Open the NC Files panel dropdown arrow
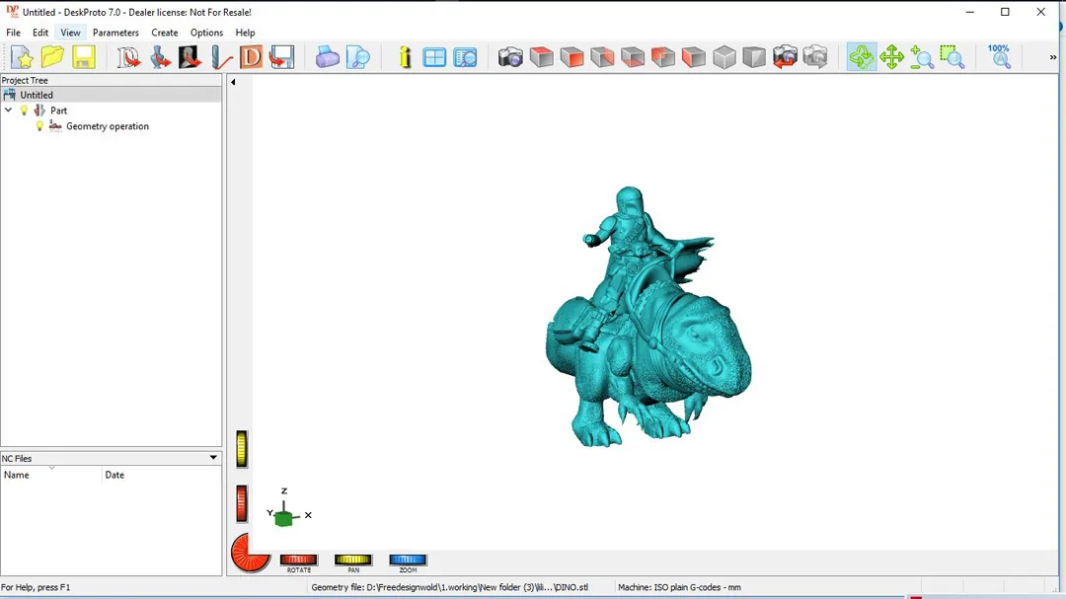Screen dimensions: 1066x599 click(x=213, y=458)
